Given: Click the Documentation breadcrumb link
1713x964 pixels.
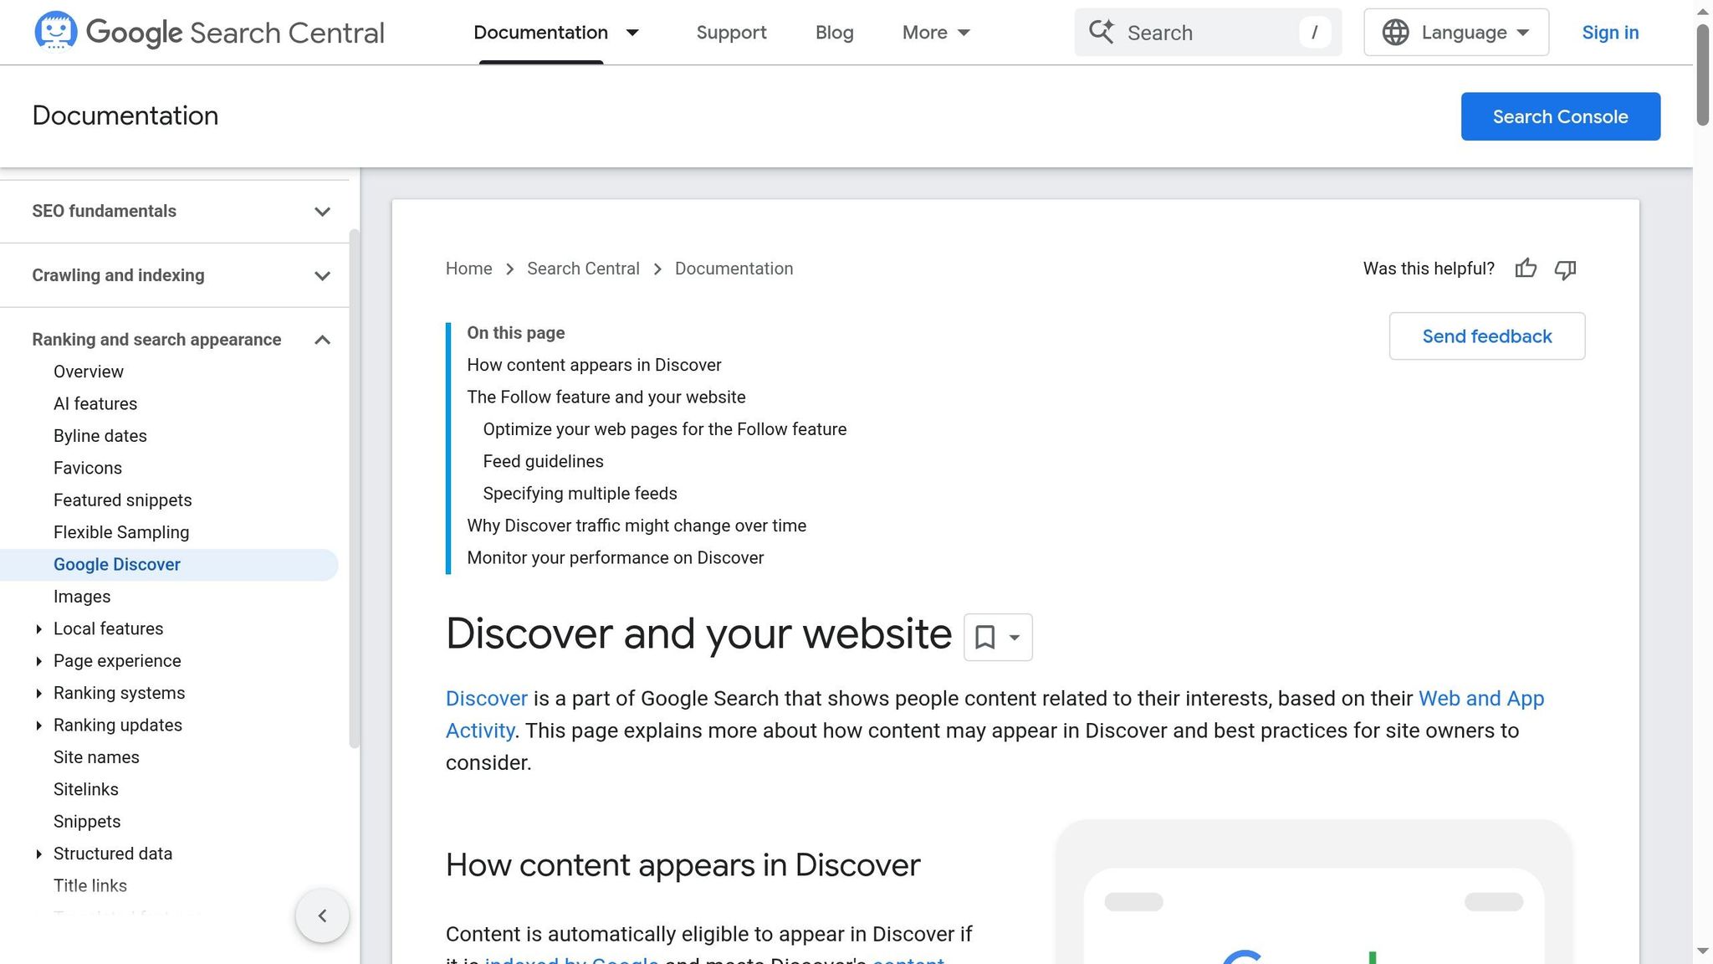Looking at the screenshot, I should click(x=734, y=269).
